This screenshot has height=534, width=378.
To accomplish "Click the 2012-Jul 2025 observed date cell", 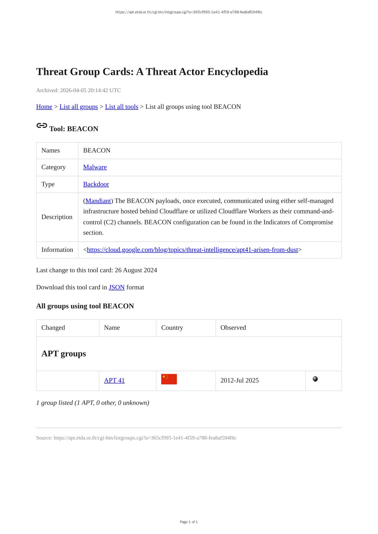I will (x=239, y=380).
